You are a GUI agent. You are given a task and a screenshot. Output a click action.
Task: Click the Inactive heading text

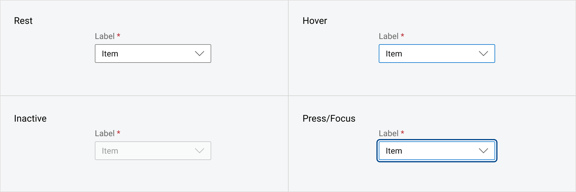30,118
